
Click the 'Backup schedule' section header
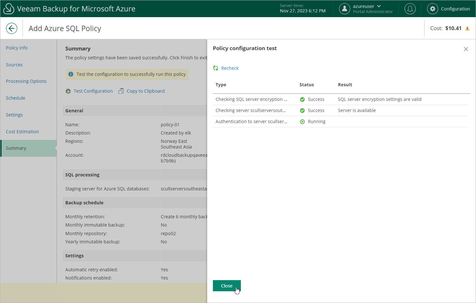tap(84, 203)
